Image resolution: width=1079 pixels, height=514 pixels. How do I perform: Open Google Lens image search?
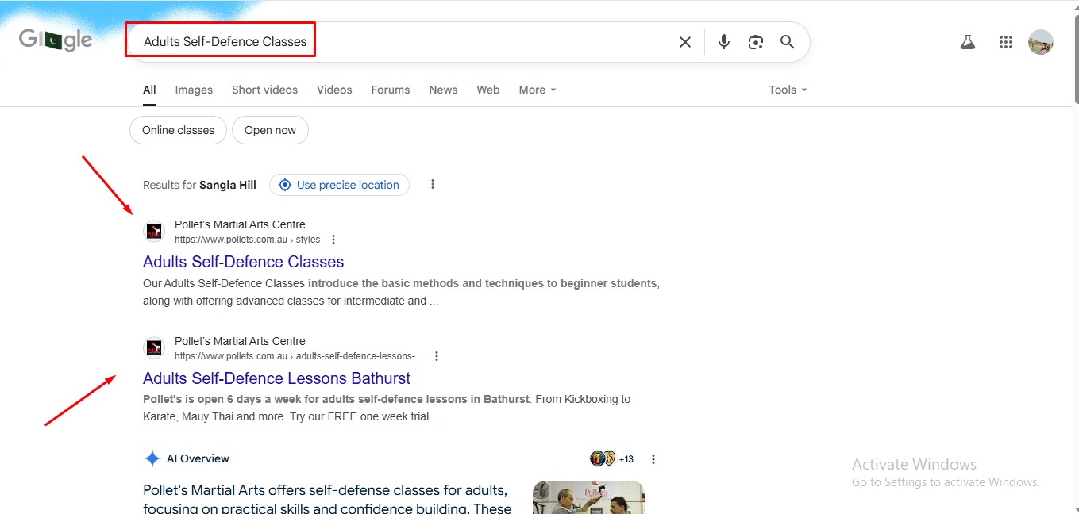click(x=755, y=42)
